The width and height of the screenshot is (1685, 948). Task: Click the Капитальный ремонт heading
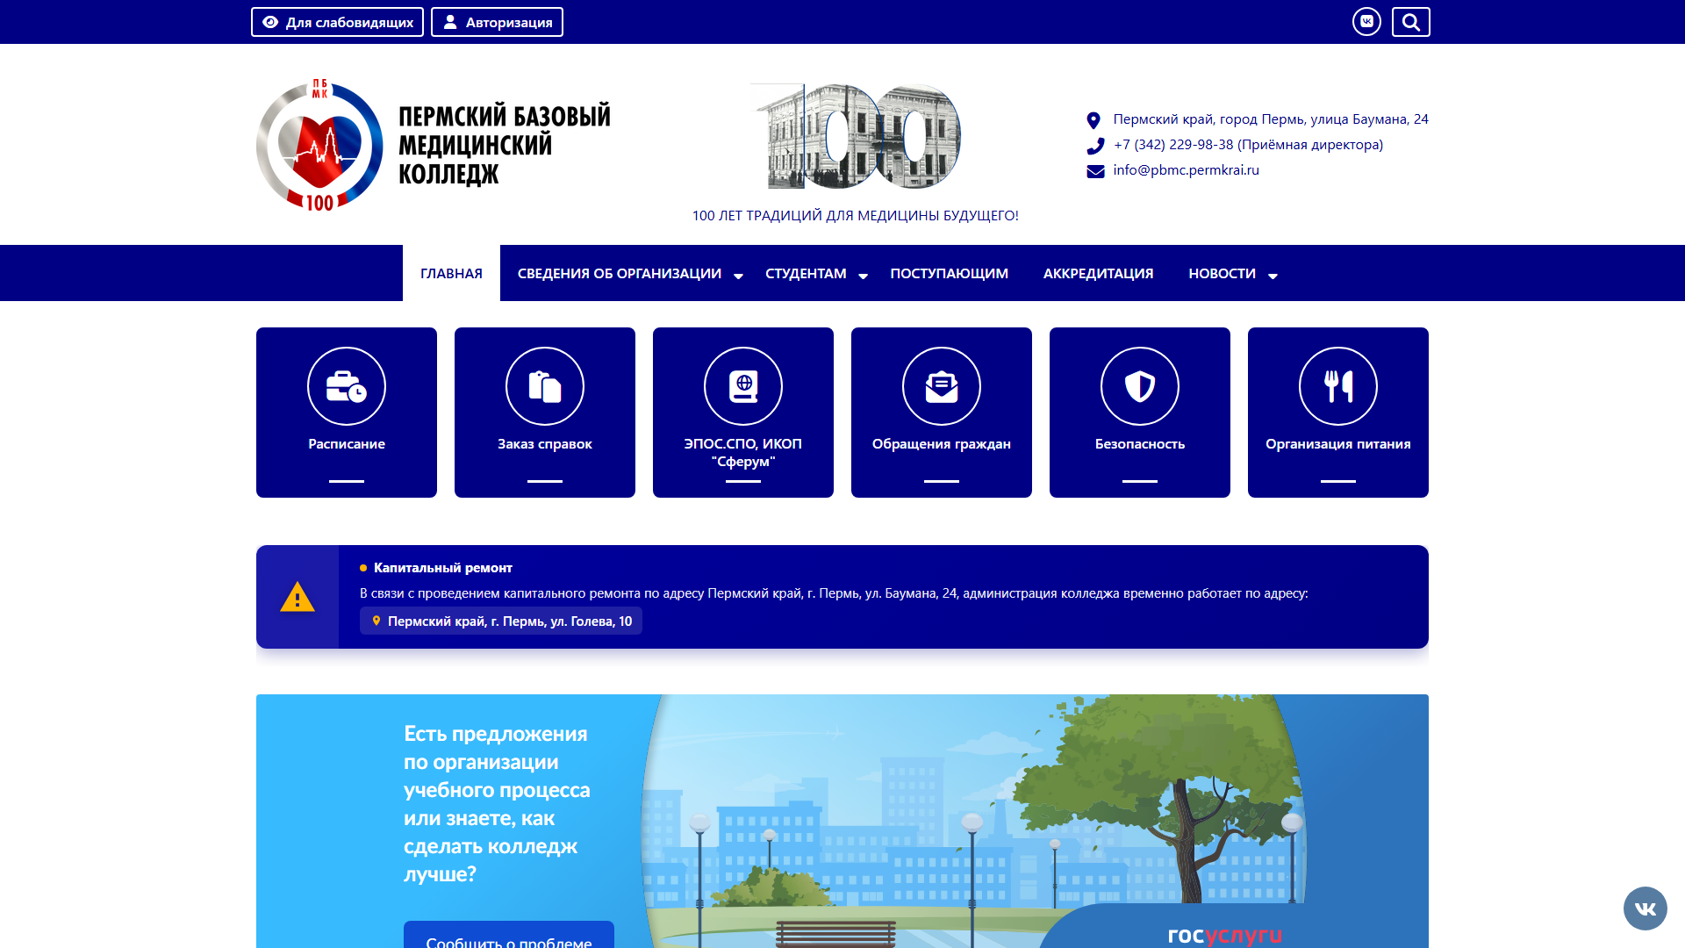coord(443,568)
